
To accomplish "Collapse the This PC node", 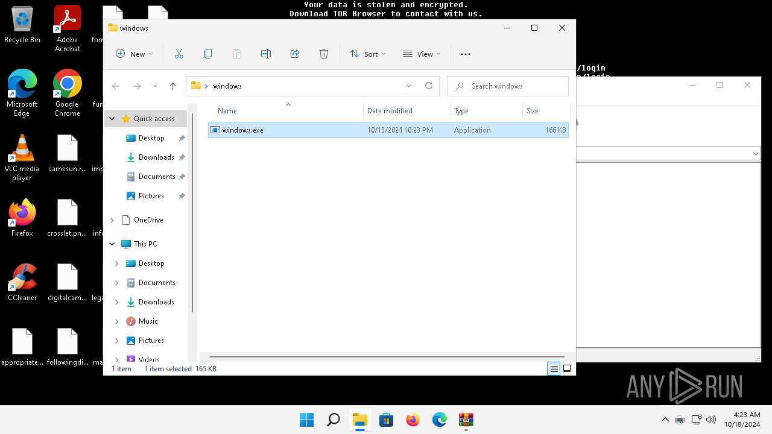I will [x=112, y=244].
